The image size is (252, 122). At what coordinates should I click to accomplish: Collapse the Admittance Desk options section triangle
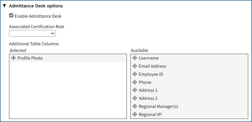(4, 6)
